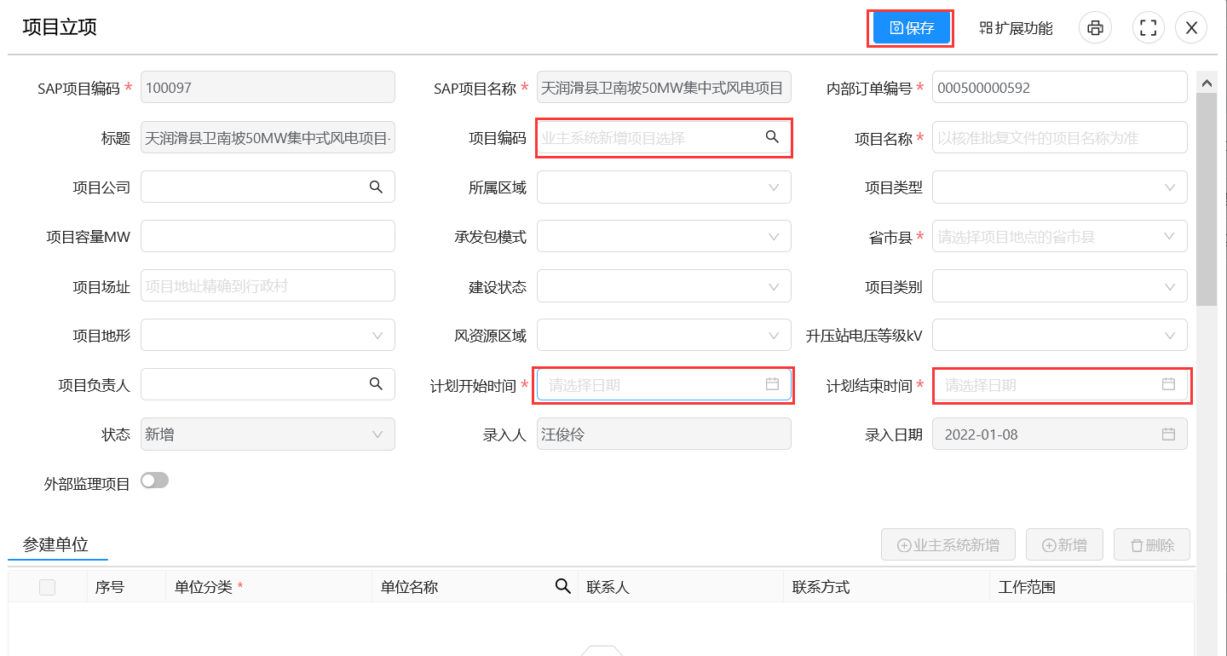
Task: Open the 项目类型 dropdown
Action: (x=1060, y=187)
